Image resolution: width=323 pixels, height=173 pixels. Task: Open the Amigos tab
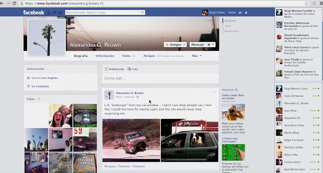(164, 56)
